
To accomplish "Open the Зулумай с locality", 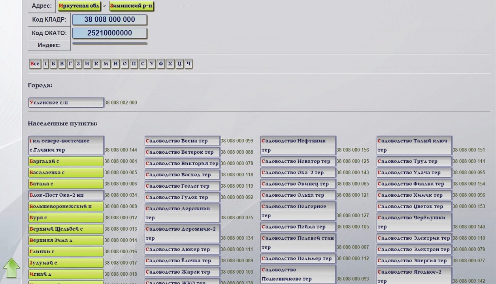I will pos(66,263).
